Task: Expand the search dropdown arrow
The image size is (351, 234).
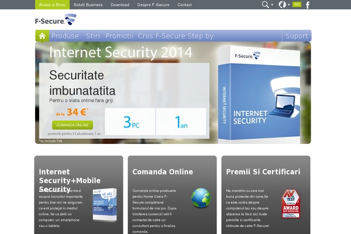Action: pos(272,5)
